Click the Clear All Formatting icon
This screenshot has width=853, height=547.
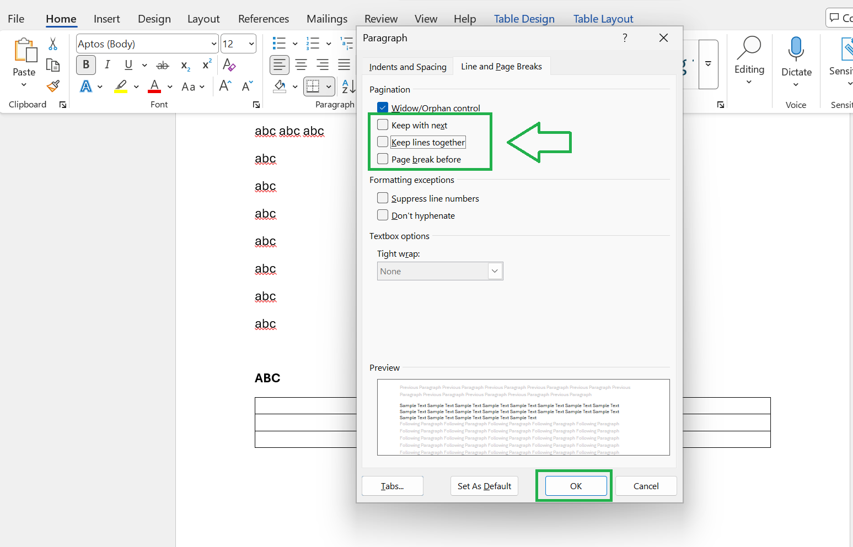pyautogui.click(x=229, y=65)
